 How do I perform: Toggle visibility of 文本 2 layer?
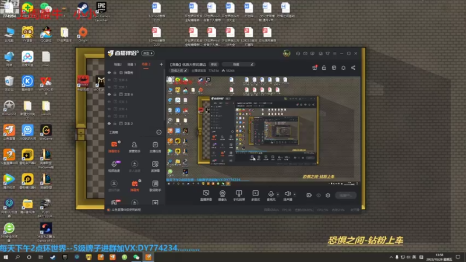coord(109,123)
